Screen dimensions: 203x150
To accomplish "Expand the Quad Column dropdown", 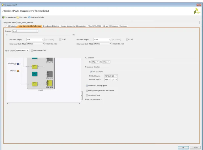I will tap(22, 50).
